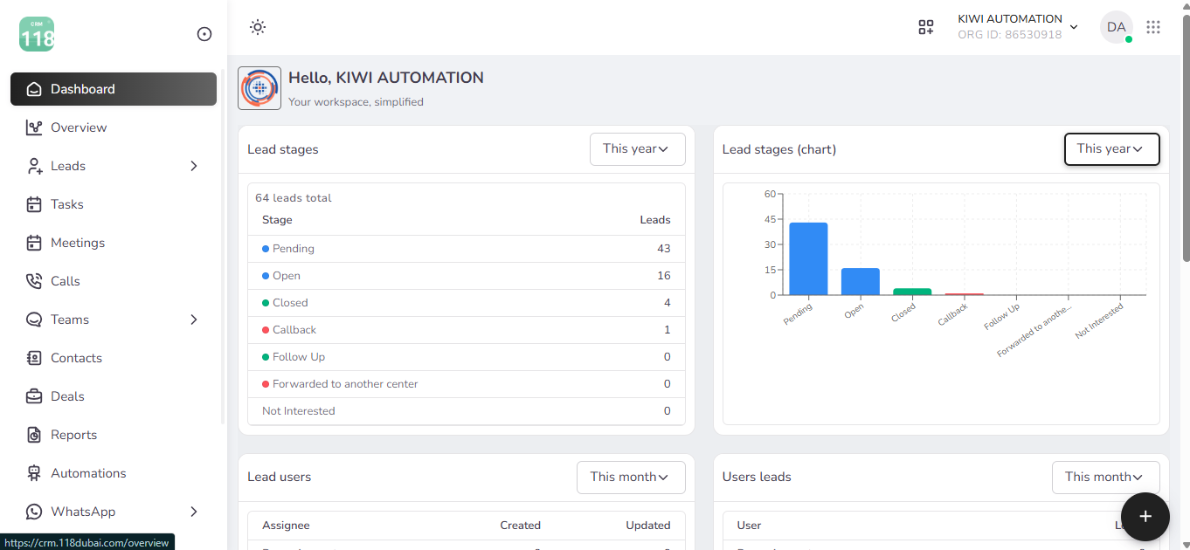
Task: Select the Pending stage row
Action: (467, 249)
